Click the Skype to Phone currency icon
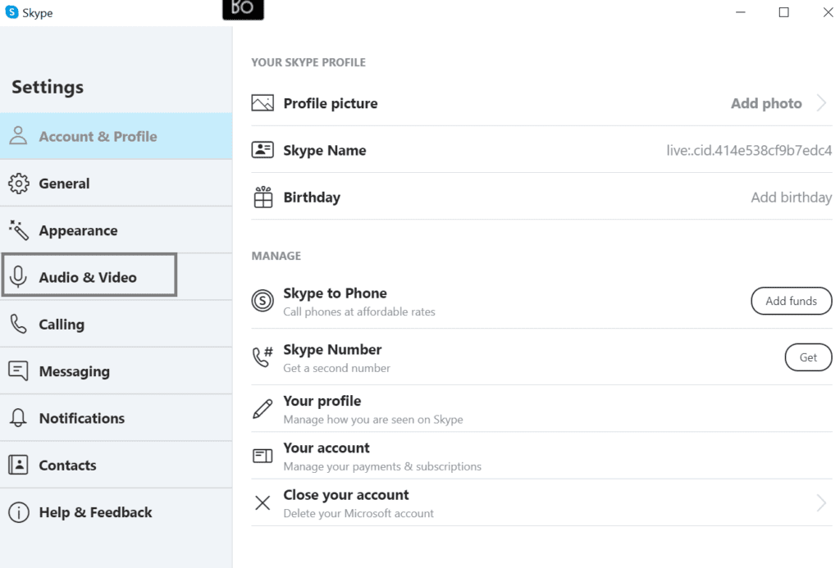840x568 pixels. [x=262, y=301]
